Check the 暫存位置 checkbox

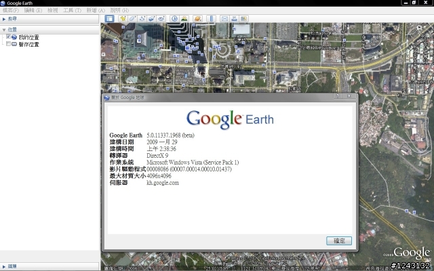pyautogui.click(x=8, y=43)
